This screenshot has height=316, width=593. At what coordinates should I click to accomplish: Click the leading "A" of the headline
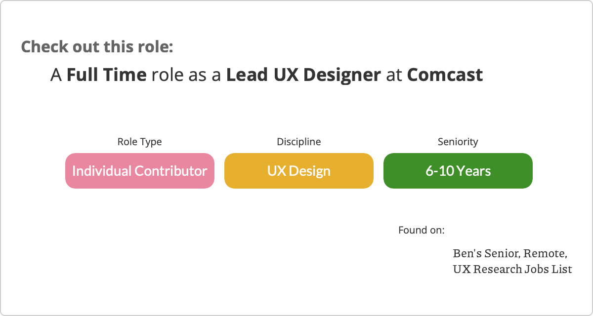tap(56, 75)
